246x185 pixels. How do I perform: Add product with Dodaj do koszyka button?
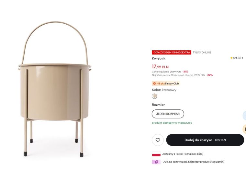(x=205, y=140)
